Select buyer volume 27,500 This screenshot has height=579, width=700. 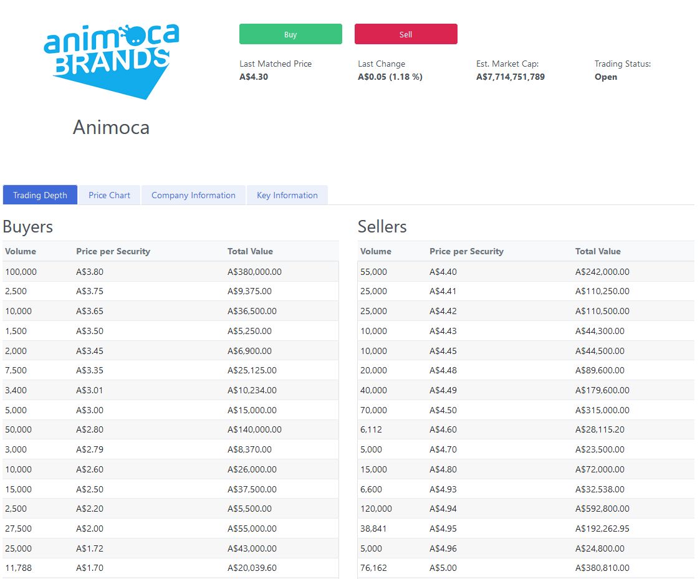coord(18,529)
